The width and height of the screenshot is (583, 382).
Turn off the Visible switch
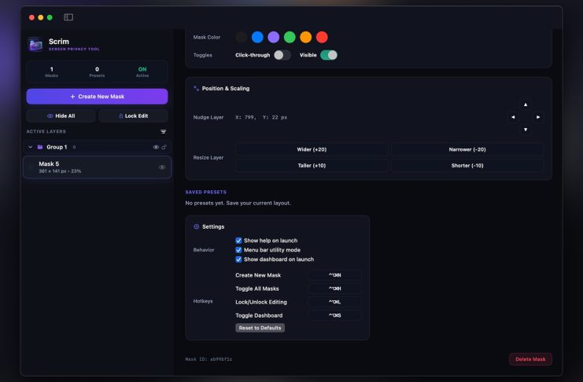pyautogui.click(x=329, y=55)
